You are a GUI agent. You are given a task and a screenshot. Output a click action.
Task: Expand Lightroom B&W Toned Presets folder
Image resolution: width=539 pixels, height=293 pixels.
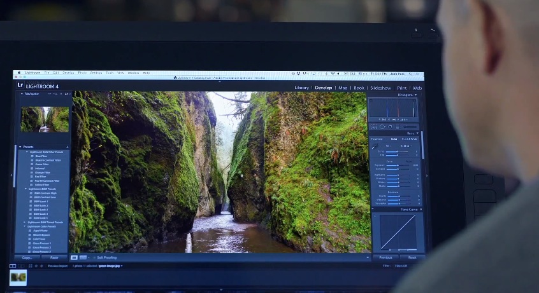pyautogui.click(x=24, y=222)
